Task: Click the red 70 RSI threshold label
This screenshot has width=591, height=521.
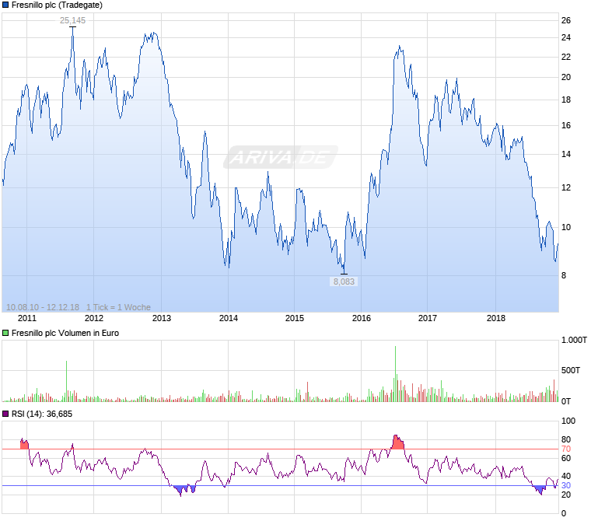Action: [566, 449]
